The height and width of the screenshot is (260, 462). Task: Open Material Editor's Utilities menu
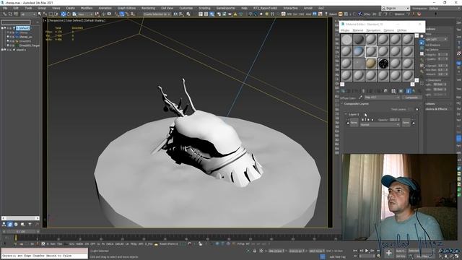point(402,30)
